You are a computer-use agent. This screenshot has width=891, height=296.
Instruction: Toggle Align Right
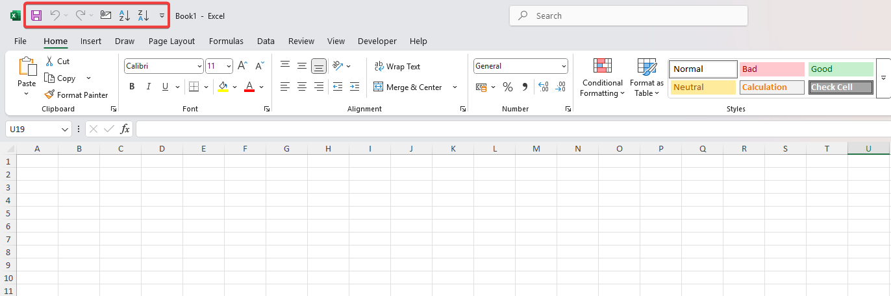point(318,87)
